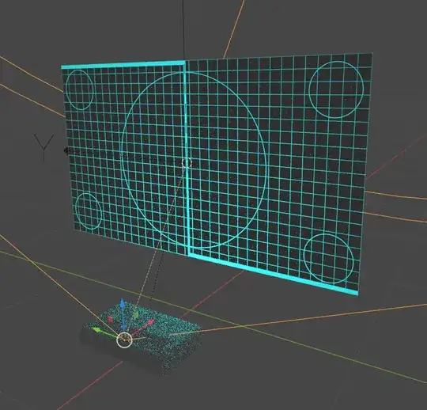Grab the large green Y-axis gizmo arrow
427x410 pixels.
coord(96,330)
